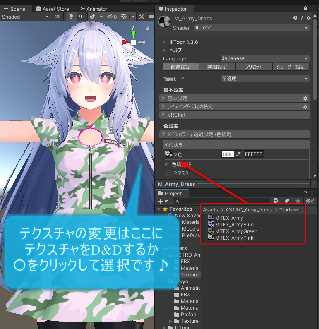Click the マスク texture slot
The width and height of the screenshot is (319, 329).
[168, 173]
